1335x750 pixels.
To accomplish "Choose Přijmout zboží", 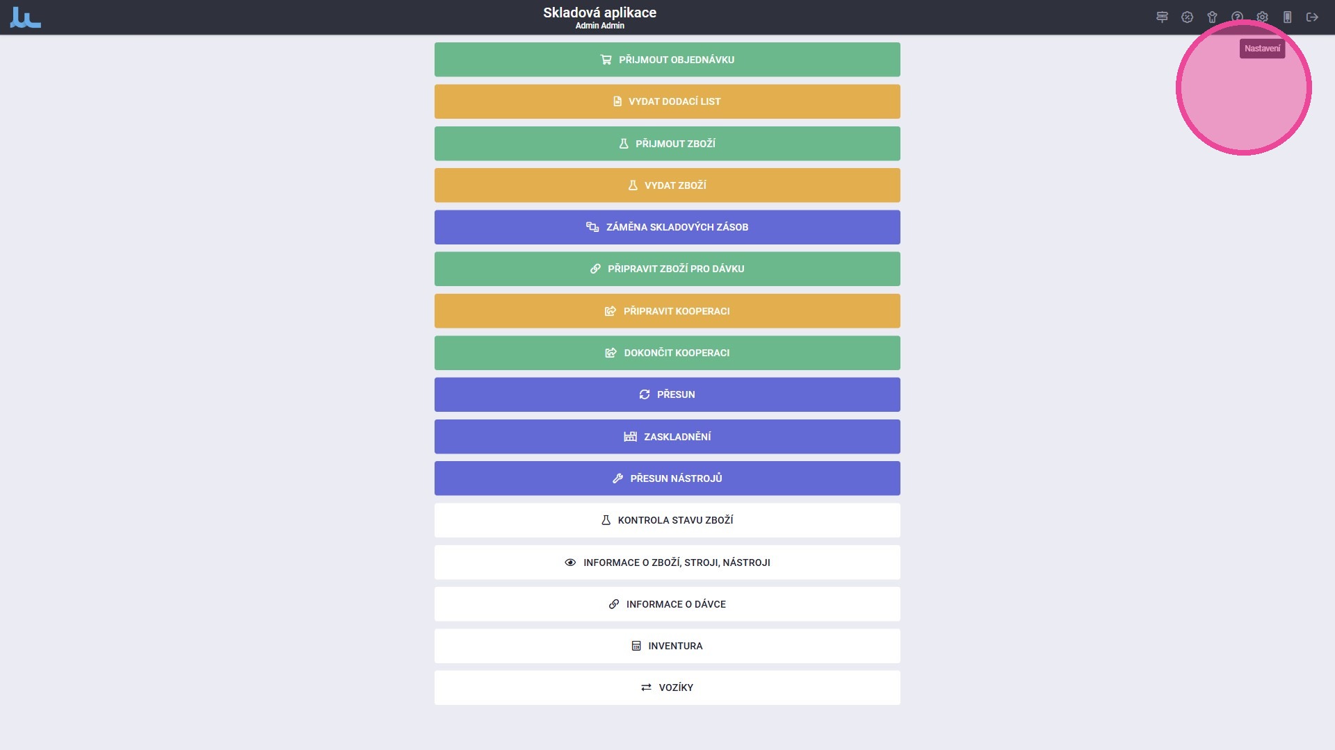I will pos(667,144).
